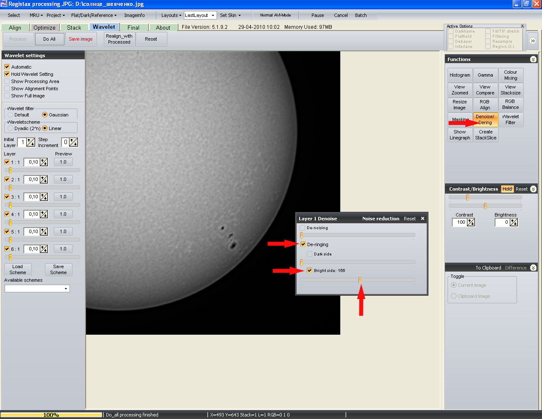Click the double-arrow expand button by Active Options
The width and height of the screenshot is (542, 419).
click(x=533, y=41)
